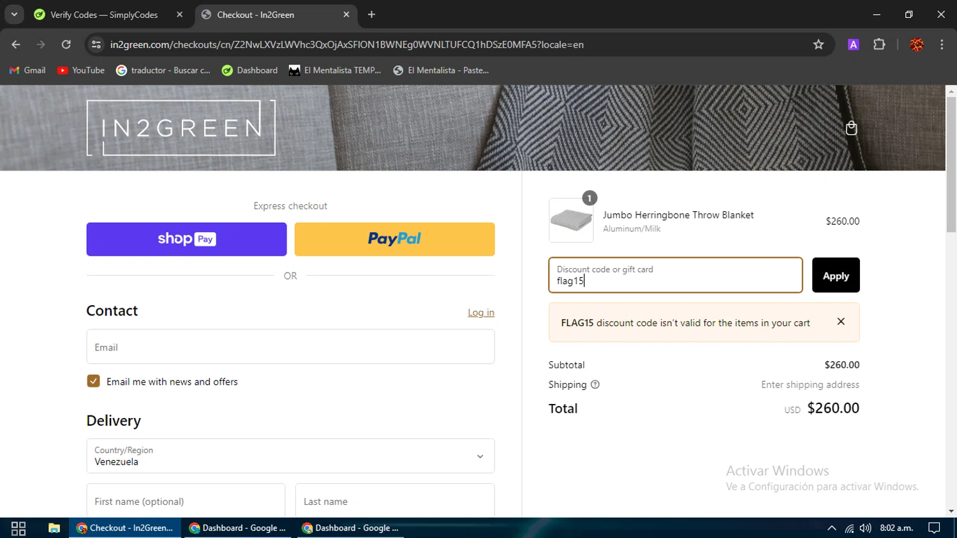Show hidden system tray icons
This screenshot has height=538, width=957.
(831, 528)
